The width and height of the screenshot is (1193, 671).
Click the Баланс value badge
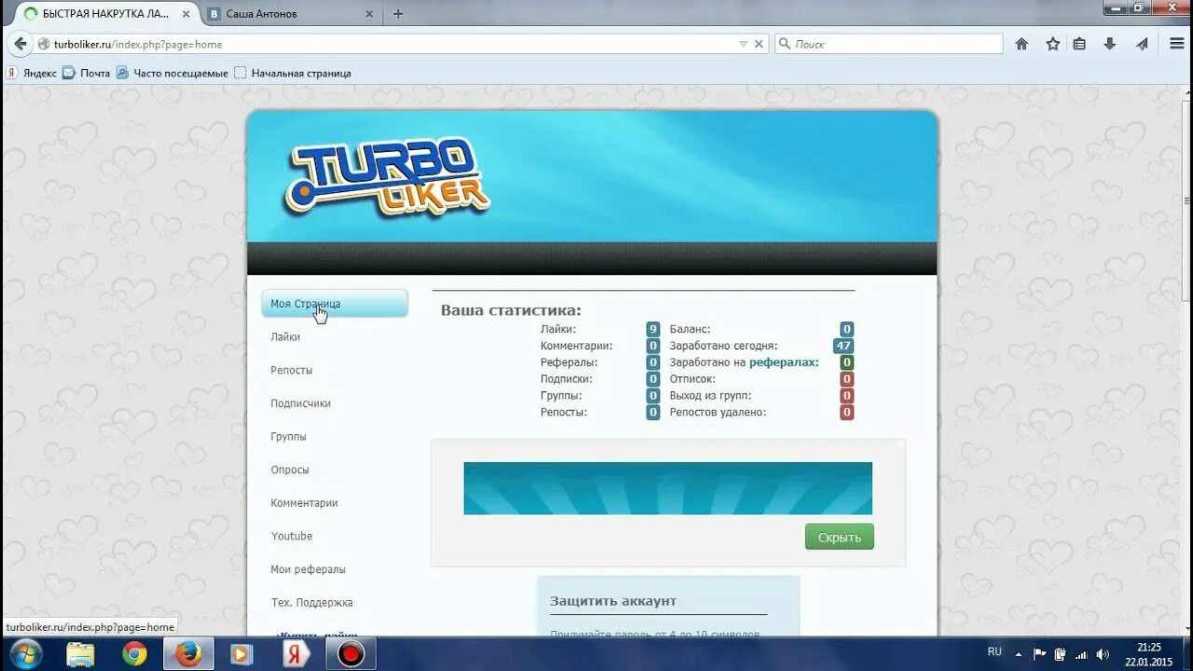pos(846,329)
